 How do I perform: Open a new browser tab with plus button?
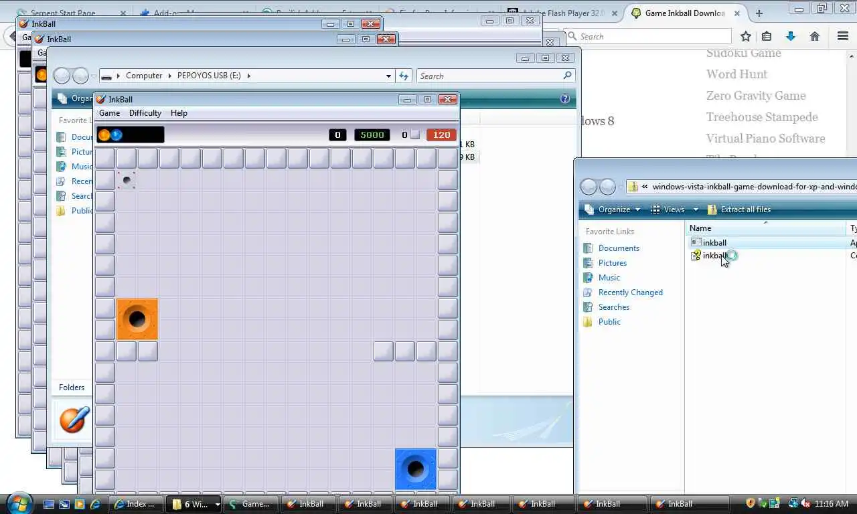point(759,13)
